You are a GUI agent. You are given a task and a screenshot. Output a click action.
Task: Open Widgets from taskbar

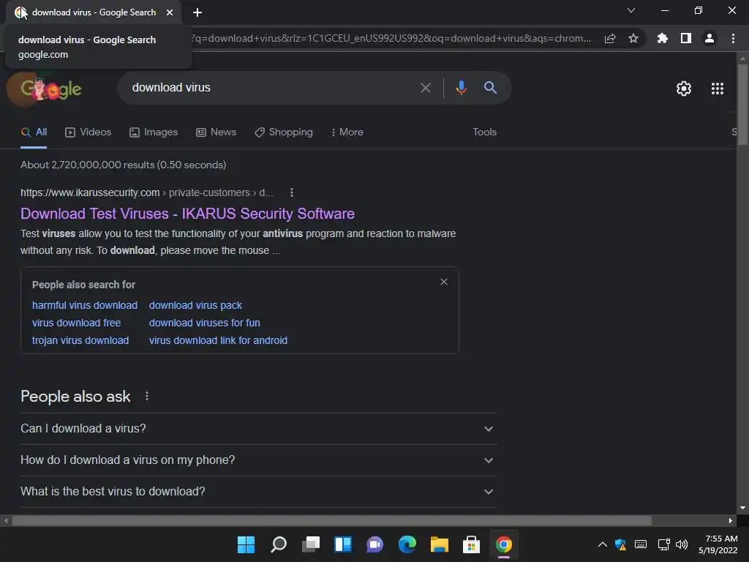tap(342, 544)
